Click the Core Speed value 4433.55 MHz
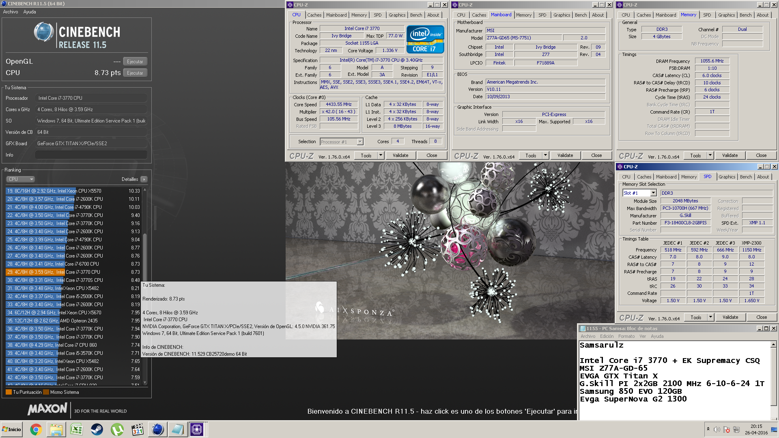The height and width of the screenshot is (438, 779). (x=339, y=104)
